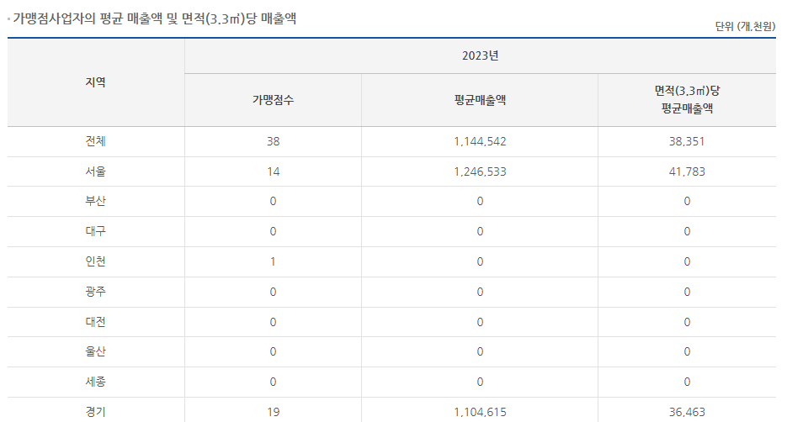Select the value 38 in 전체 row
Viewport: 787px width, 422px height.
pos(273,141)
